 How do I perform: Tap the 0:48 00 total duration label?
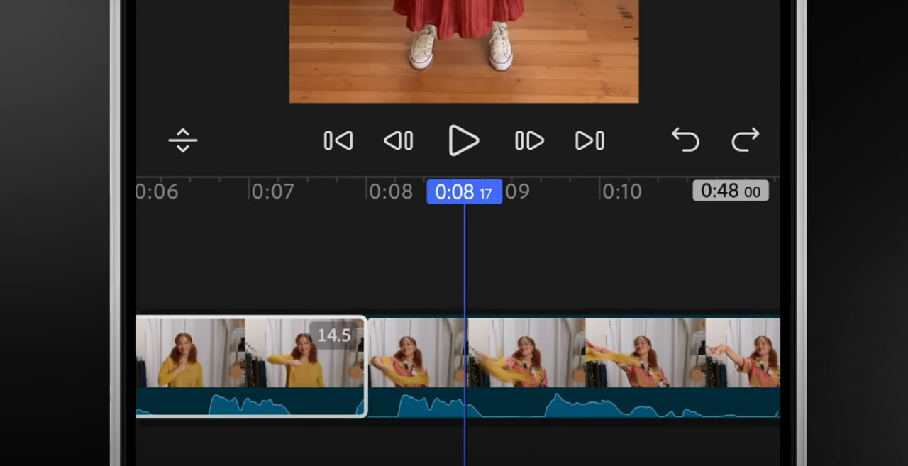(x=730, y=191)
